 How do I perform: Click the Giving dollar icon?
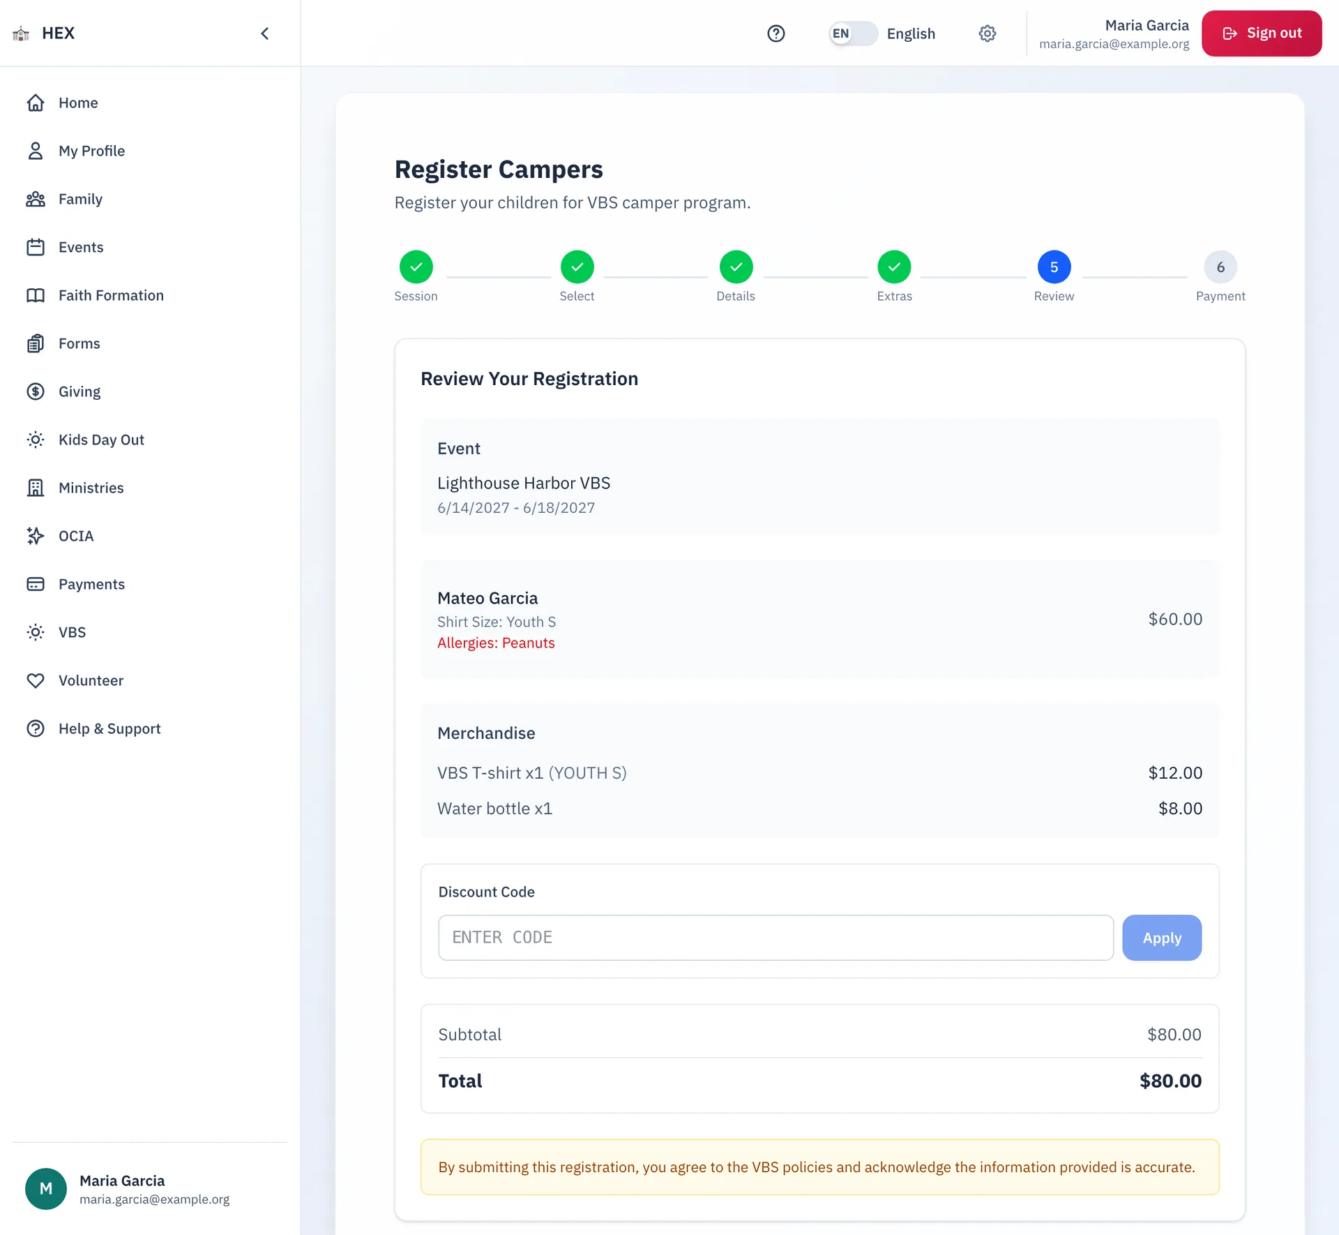[x=36, y=391]
